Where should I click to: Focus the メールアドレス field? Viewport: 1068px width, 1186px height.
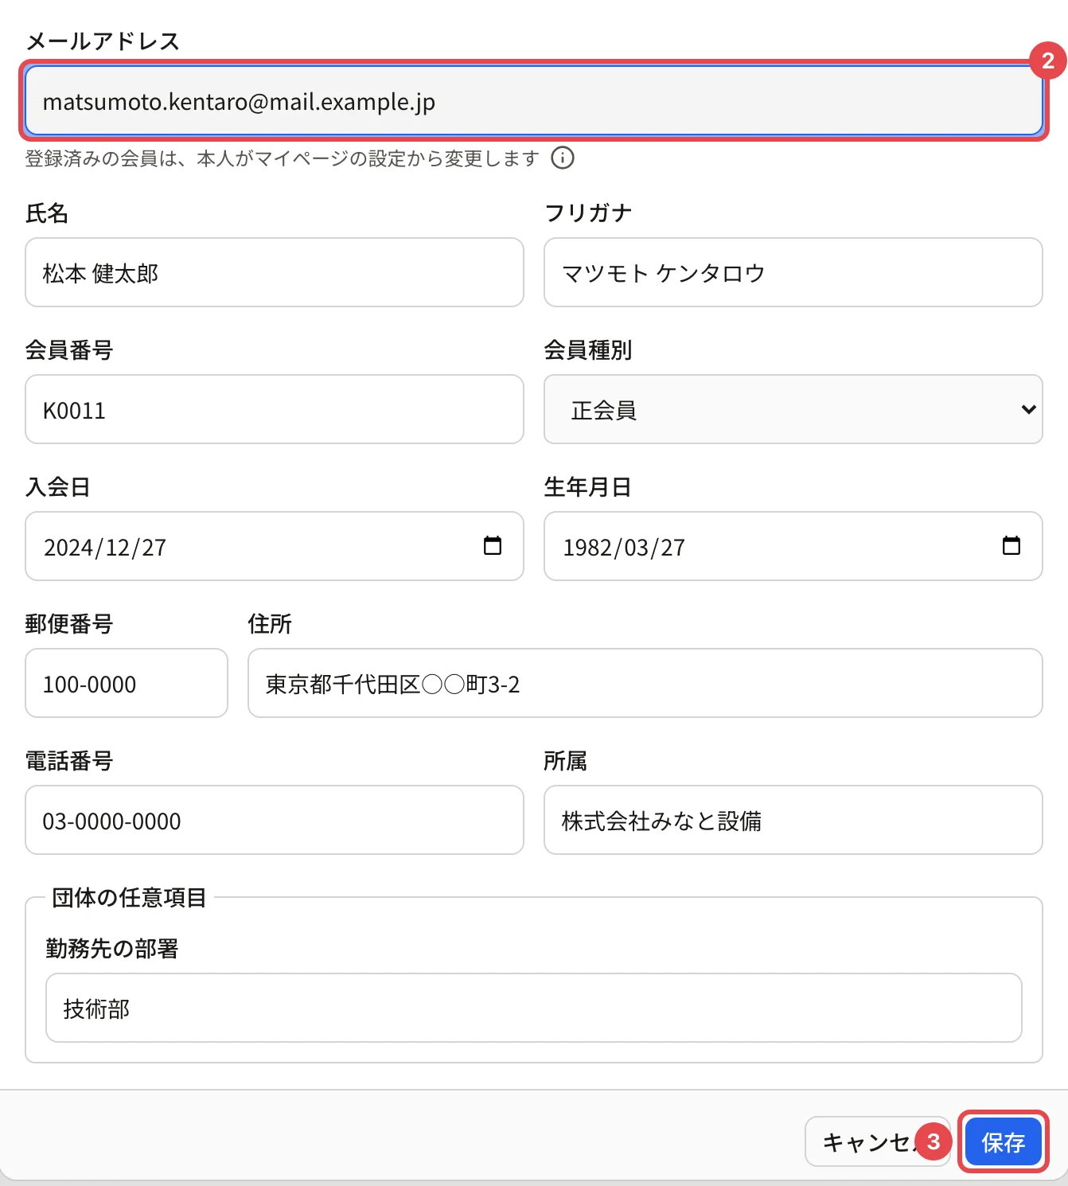534,101
